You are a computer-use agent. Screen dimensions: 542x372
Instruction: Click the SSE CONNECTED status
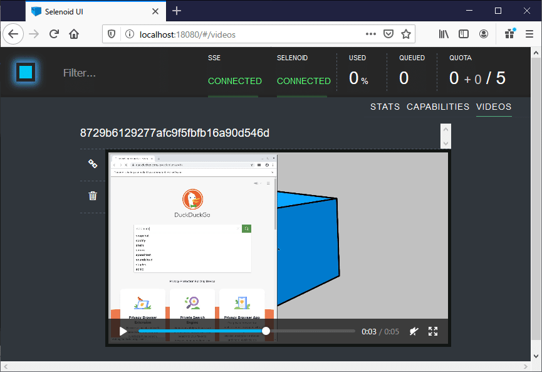coord(235,81)
